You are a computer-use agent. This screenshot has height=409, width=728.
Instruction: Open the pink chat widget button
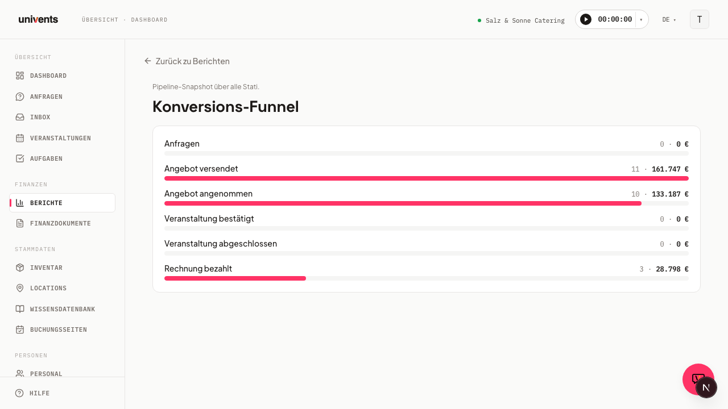point(694,375)
